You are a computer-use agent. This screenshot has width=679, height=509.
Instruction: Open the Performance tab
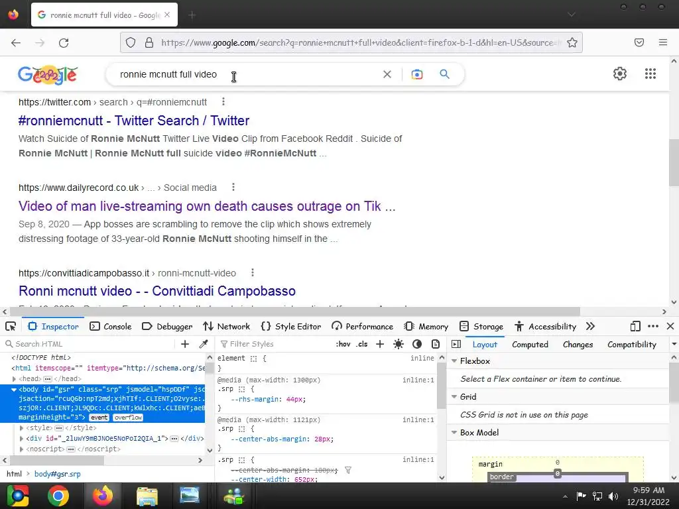363,326
